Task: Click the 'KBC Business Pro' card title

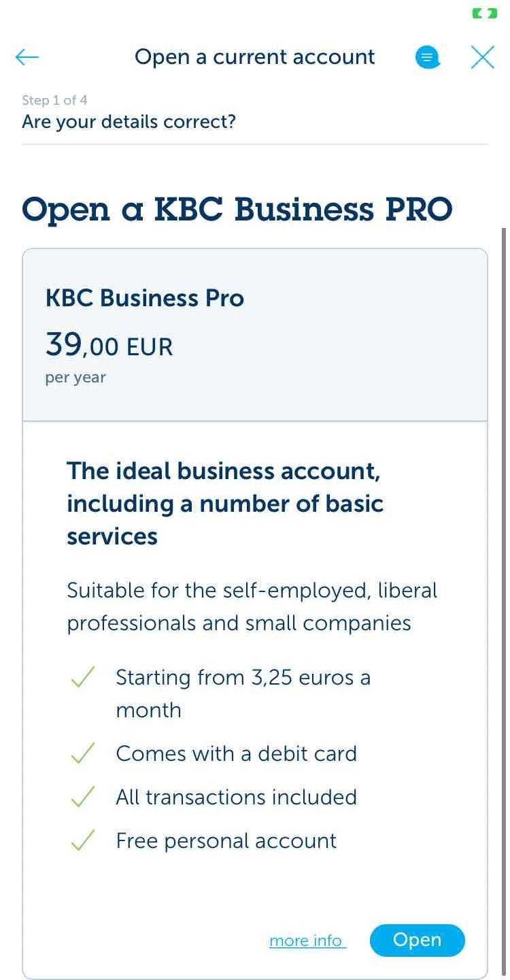Action: 144,298
